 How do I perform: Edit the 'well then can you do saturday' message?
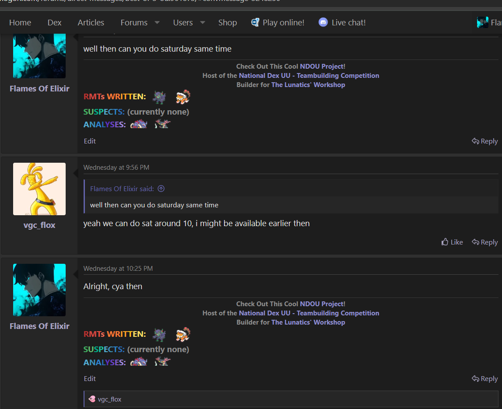click(x=90, y=141)
